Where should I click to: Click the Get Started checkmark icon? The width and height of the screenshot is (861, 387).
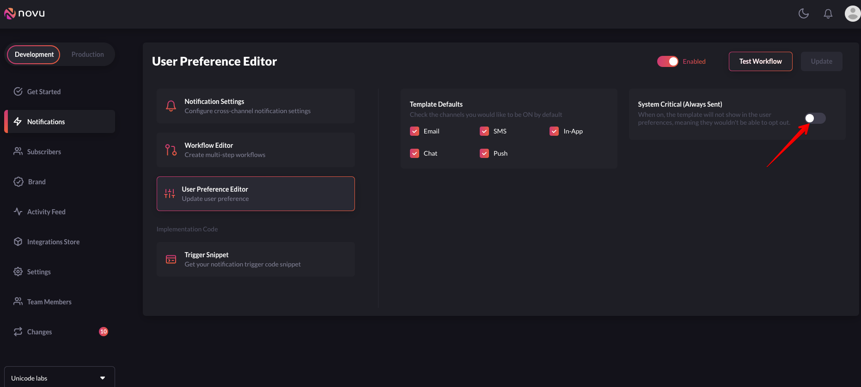(18, 91)
